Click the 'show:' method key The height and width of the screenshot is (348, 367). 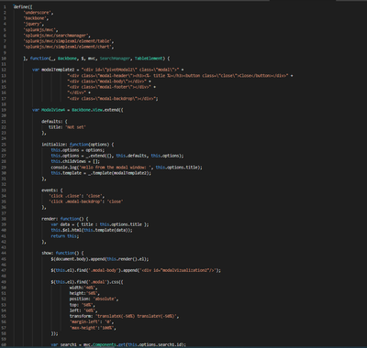click(x=48, y=253)
